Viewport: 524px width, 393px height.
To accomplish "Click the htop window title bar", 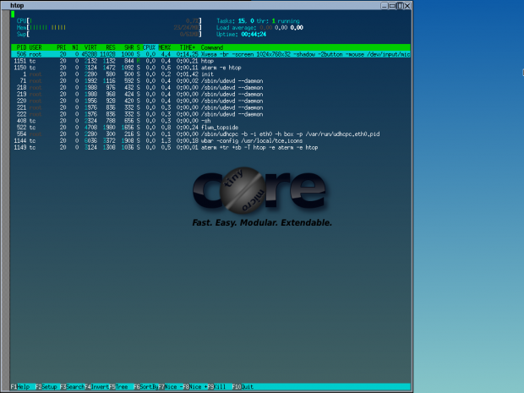I will point(194,5).
